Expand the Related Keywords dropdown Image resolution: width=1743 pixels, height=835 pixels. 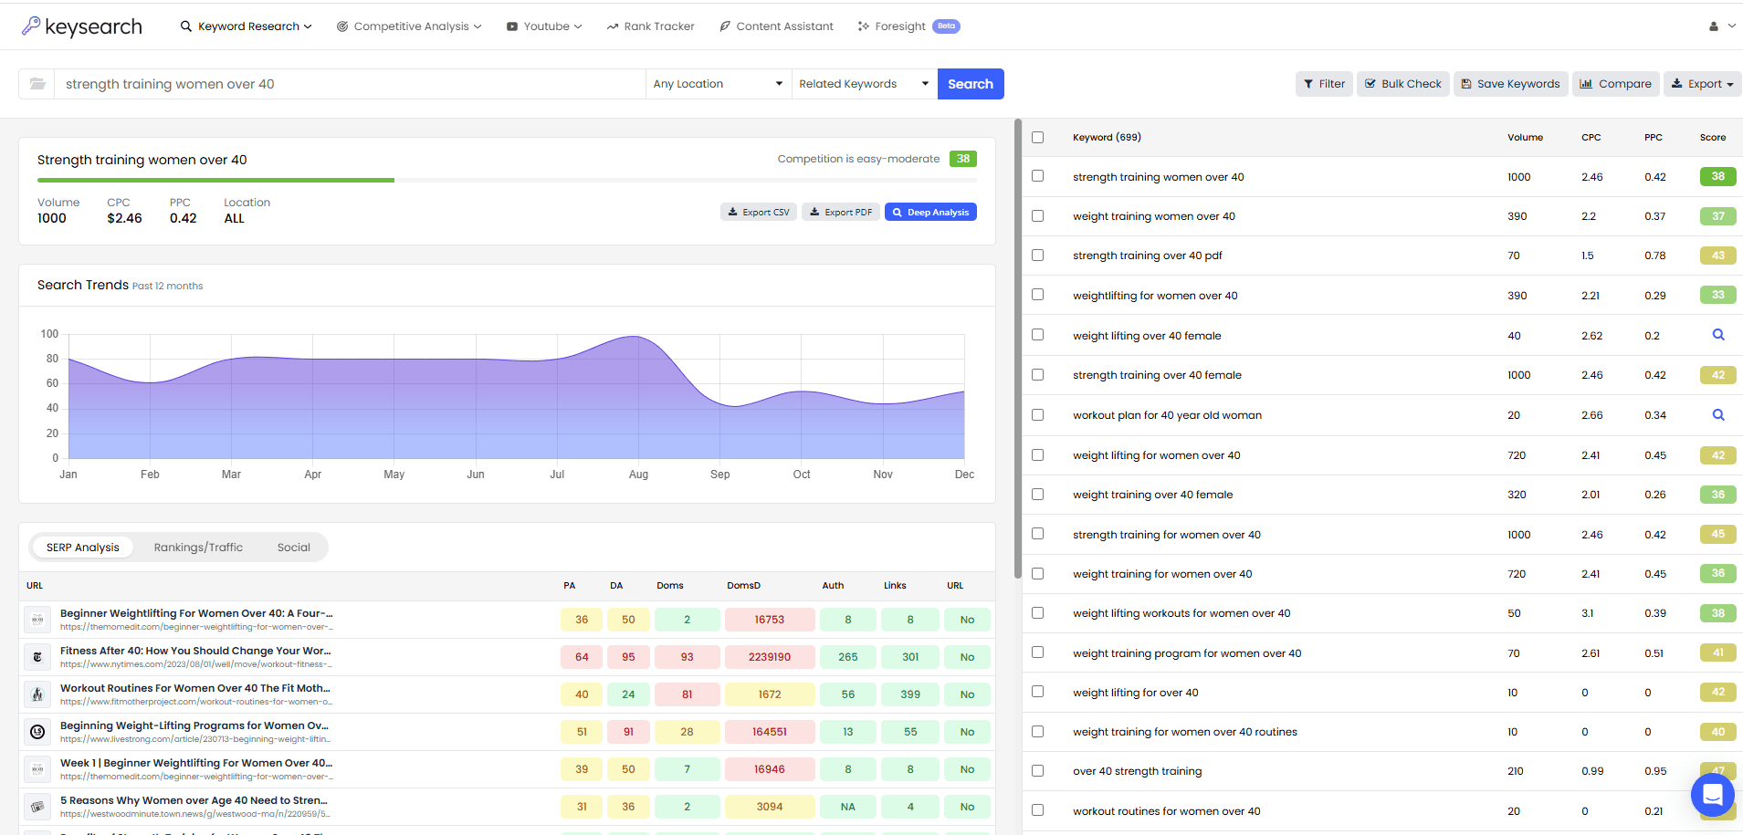[x=862, y=83]
